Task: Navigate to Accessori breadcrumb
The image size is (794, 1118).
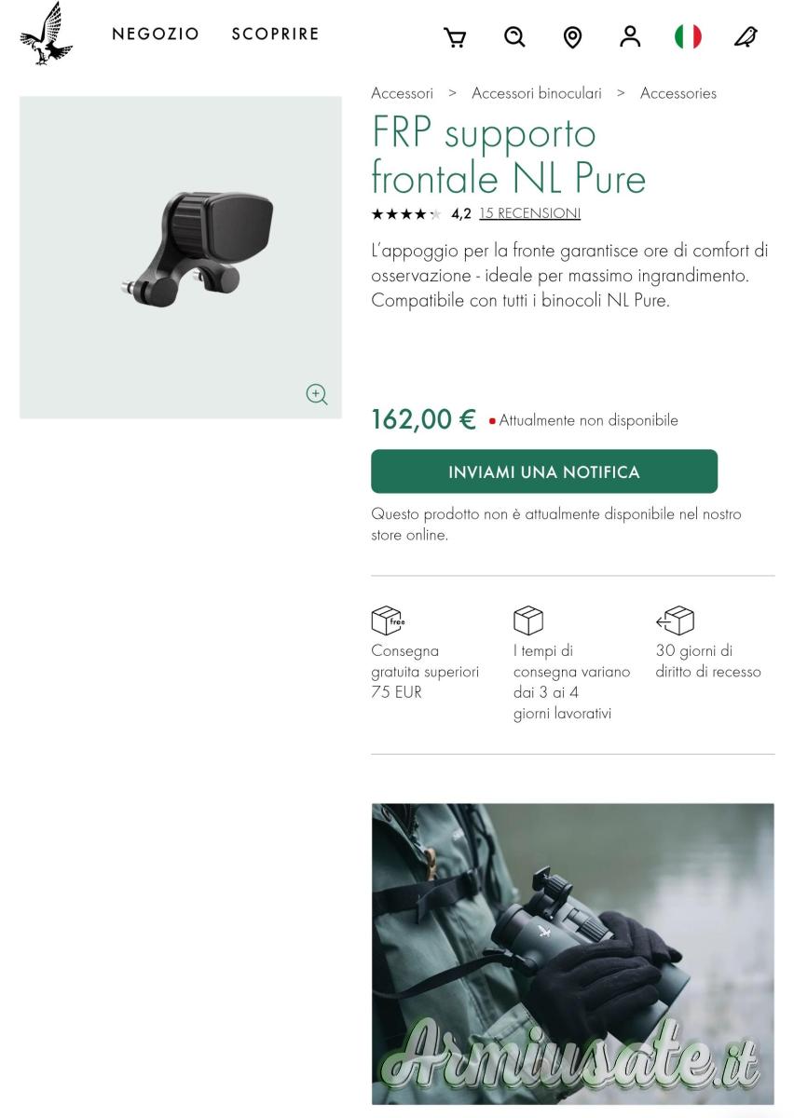Action: [x=402, y=93]
